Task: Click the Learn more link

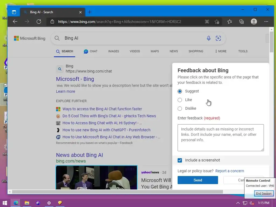Action: pos(65,91)
